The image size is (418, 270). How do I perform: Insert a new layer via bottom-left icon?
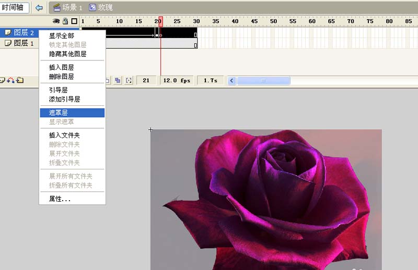pos(3,80)
